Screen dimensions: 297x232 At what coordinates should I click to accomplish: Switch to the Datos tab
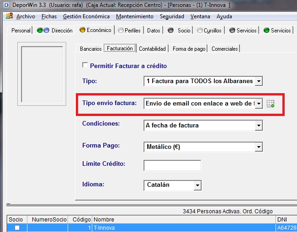click(x=154, y=30)
